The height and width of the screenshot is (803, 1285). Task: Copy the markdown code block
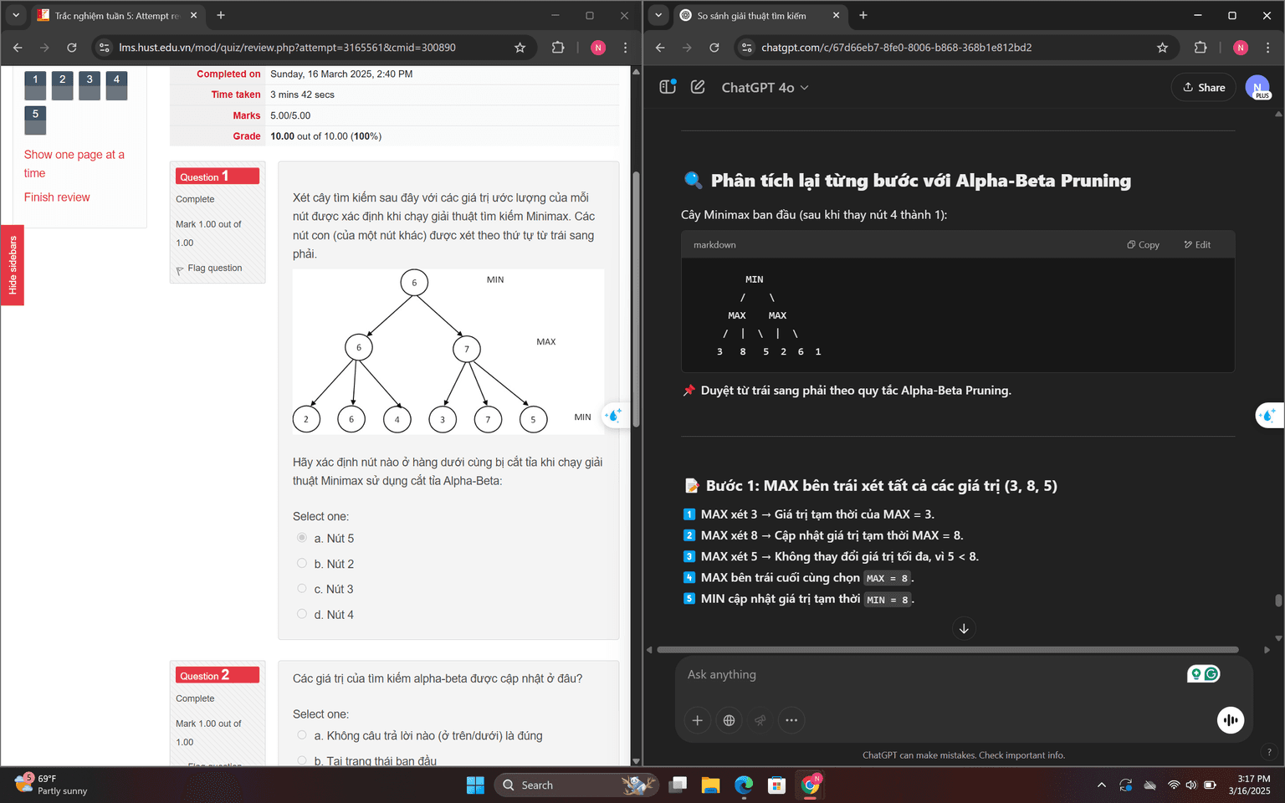click(x=1143, y=245)
